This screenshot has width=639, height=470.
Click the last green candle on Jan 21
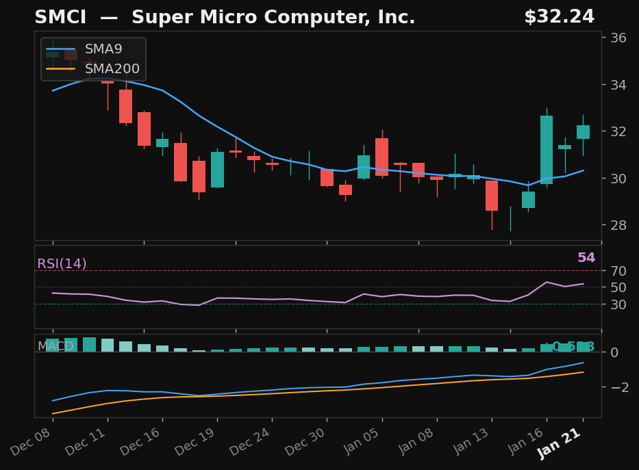pyautogui.click(x=583, y=132)
